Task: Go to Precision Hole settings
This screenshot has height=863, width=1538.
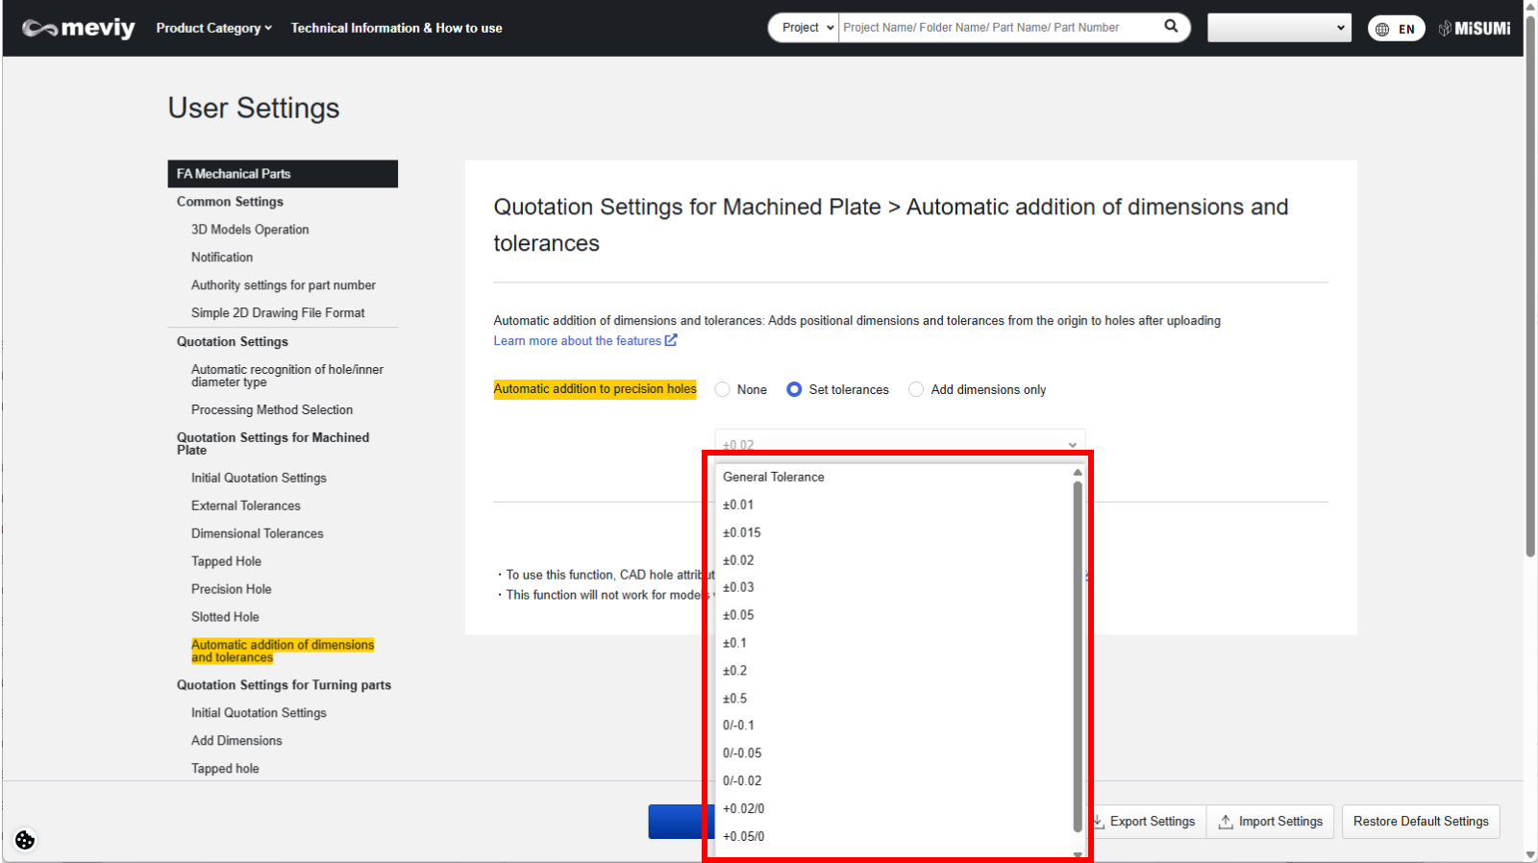Action: tap(231, 589)
